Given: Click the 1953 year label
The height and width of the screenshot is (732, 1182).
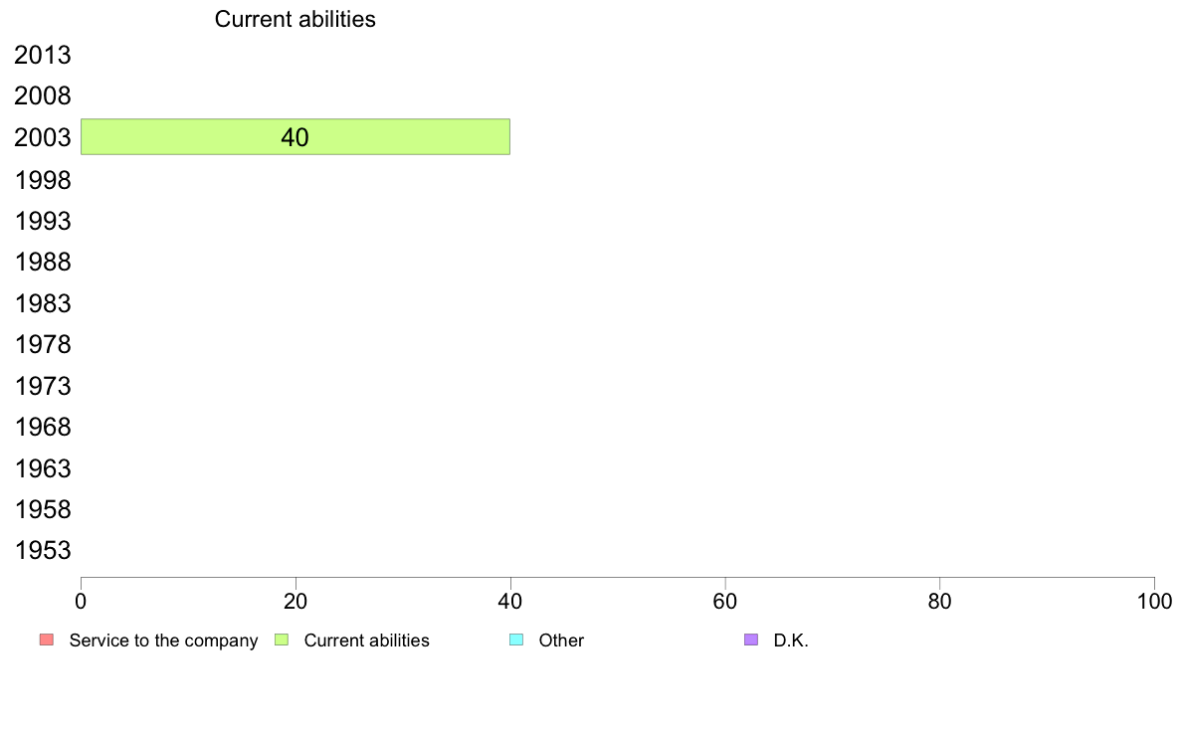Looking at the screenshot, I should click(x=43, y=550).
